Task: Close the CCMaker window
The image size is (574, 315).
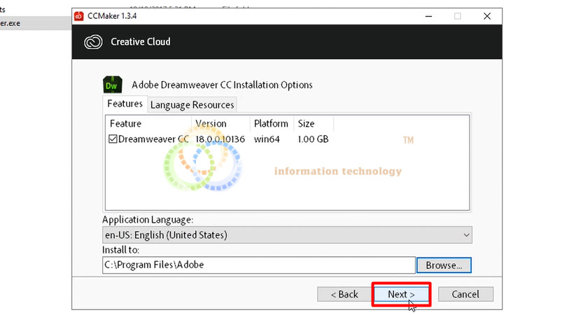Action: [487, 16]
